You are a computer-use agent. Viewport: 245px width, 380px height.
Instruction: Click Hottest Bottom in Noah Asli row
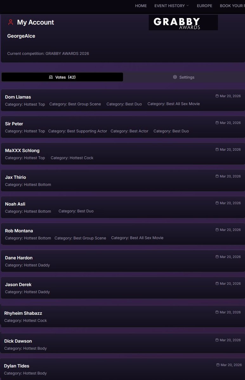point(28,211)
